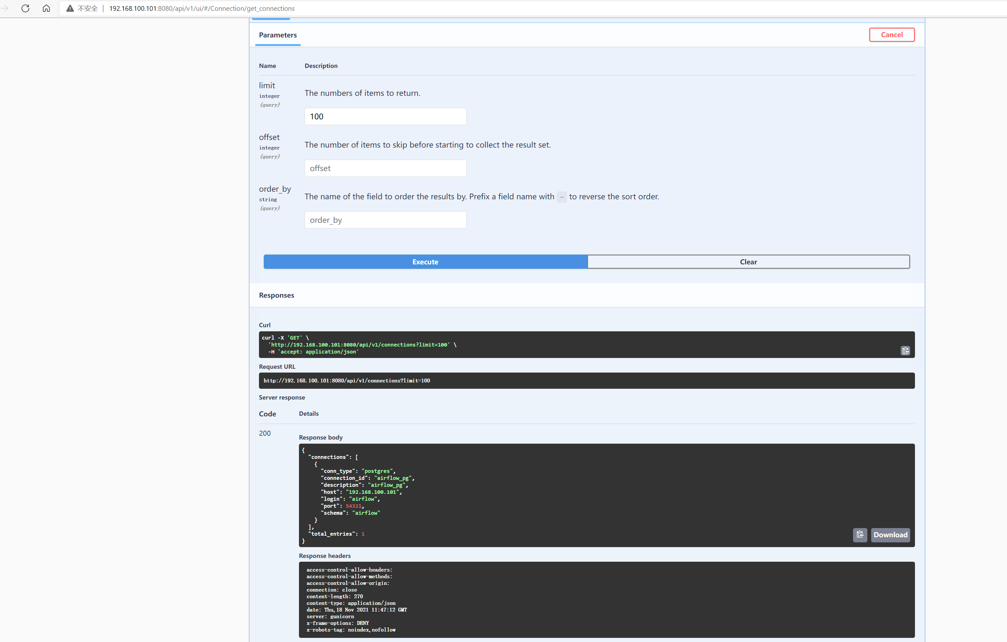Reload the current page
Screen dimensions: 1007x642
pyautogui.click(x=25, y=8)
